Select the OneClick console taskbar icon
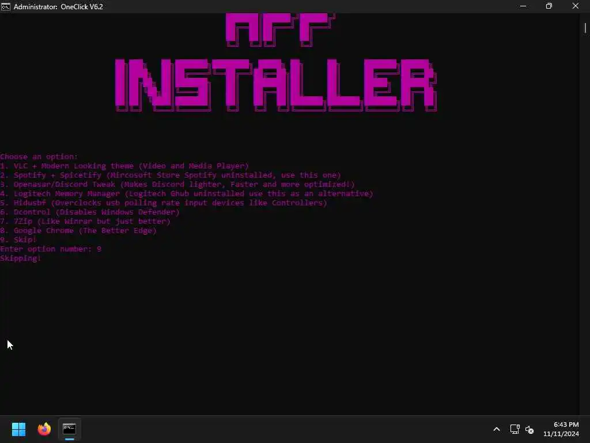The image size is (590, 443). [x=69, y=429]
